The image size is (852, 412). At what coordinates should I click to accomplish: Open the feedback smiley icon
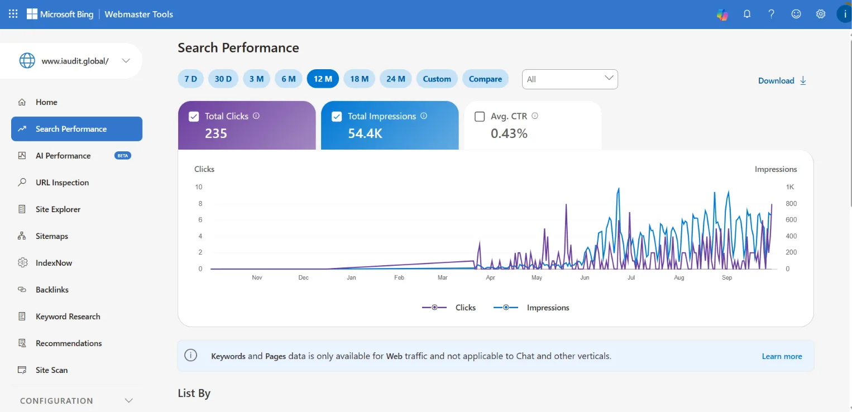tap(796, 14)
